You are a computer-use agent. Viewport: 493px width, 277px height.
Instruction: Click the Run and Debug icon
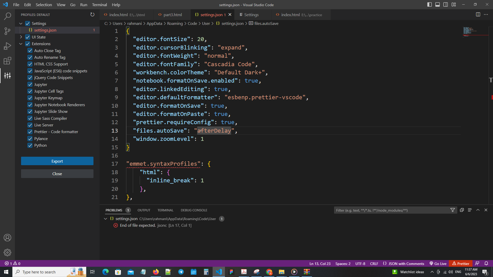[7, 46]
